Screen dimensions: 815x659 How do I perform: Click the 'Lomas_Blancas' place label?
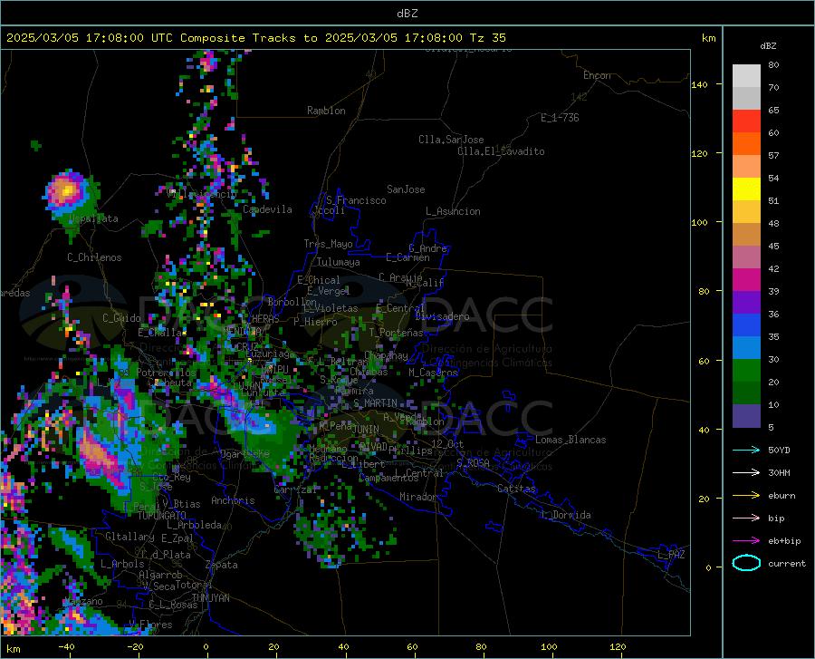pos(570,440)
